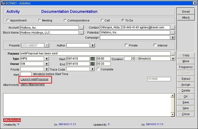
Task: Click the Block Name lookup ellipsis button
Action: 81,32
